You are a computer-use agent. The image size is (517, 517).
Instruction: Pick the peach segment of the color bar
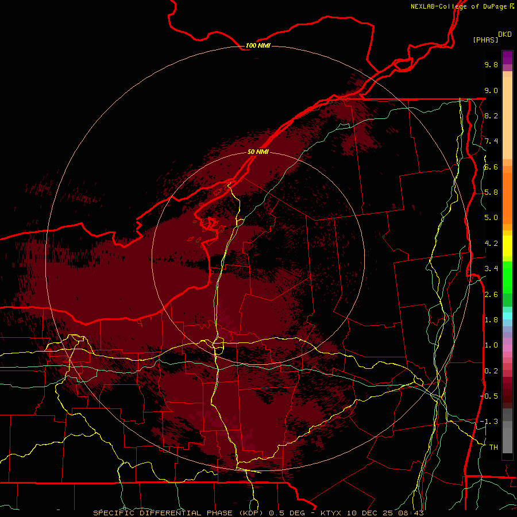coord(507,118)
